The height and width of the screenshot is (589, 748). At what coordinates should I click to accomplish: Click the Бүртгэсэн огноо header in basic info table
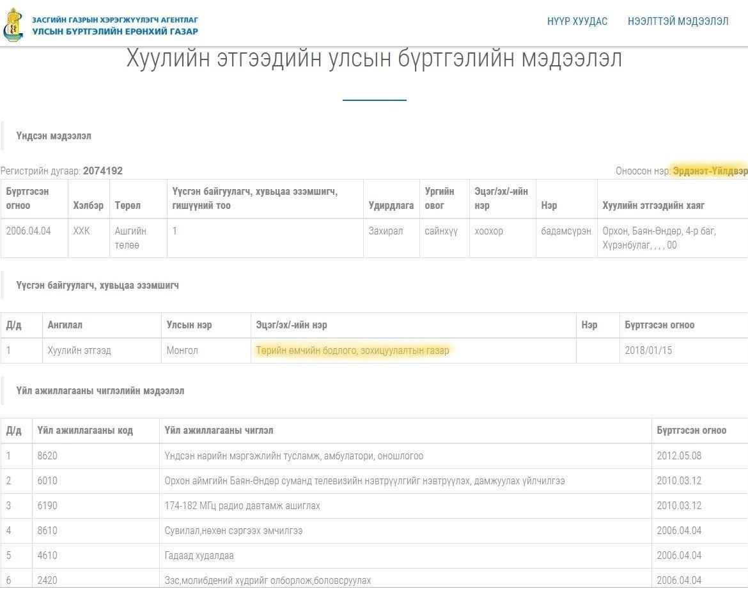point(27,199)
